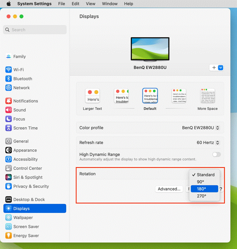Viewport: 237px width, 249px height.
Task: Click the plus button to add display
Action: pos(214,68)
